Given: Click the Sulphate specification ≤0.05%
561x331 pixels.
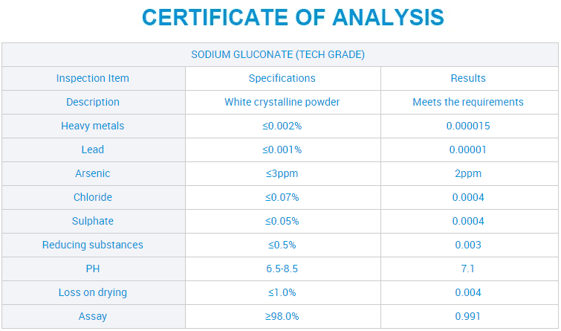Looking at the screenshot, I should pyautogui.click(x=282, y=221).
